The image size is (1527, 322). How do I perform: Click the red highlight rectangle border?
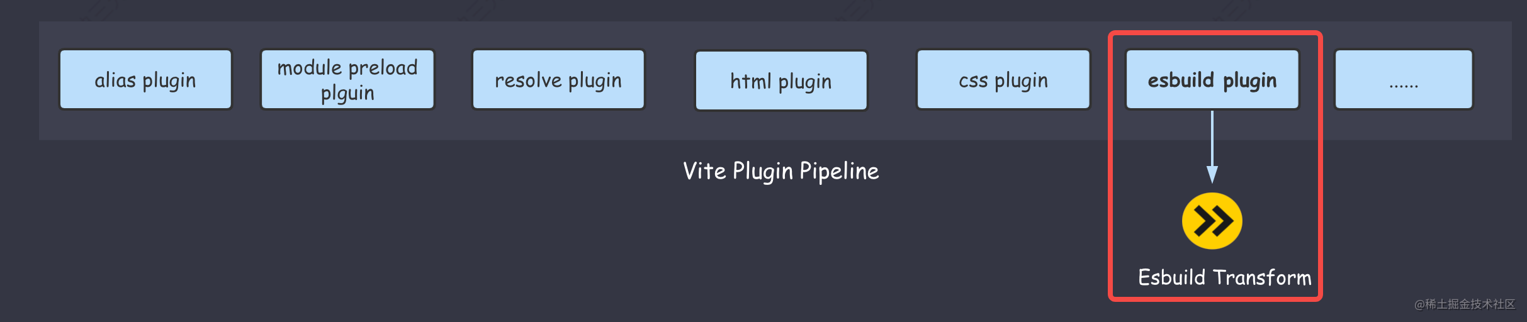pos(1111,189)
